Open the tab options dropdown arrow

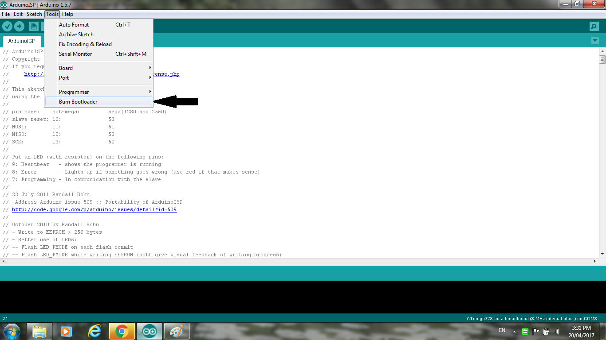click(x=595, y=41)
